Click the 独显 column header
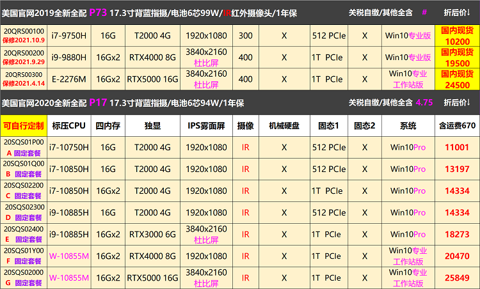This screenshot has width=480, height=289. click(x=152, y=126)
